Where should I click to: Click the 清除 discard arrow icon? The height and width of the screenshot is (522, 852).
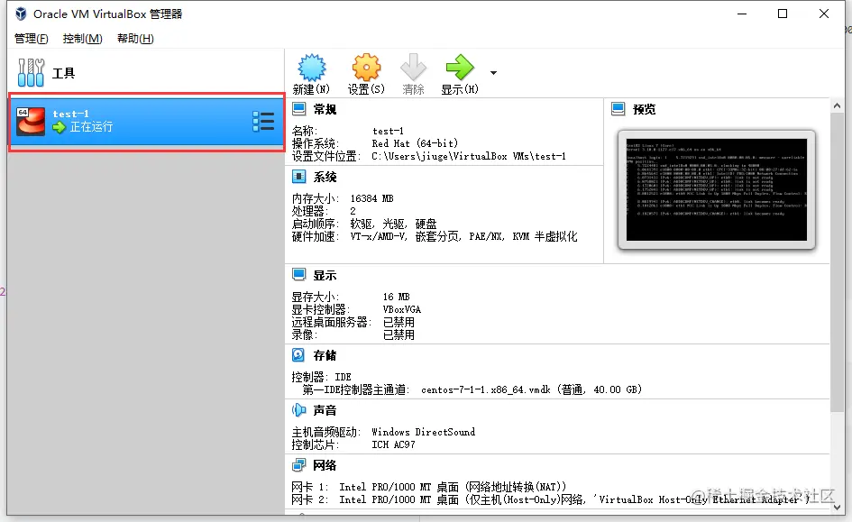point(413,68)
